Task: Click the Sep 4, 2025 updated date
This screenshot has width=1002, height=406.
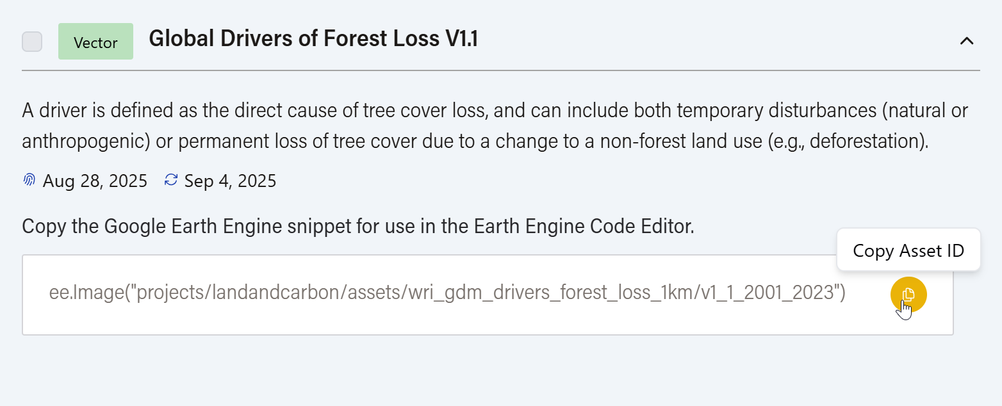Action: tap(230, 181)
